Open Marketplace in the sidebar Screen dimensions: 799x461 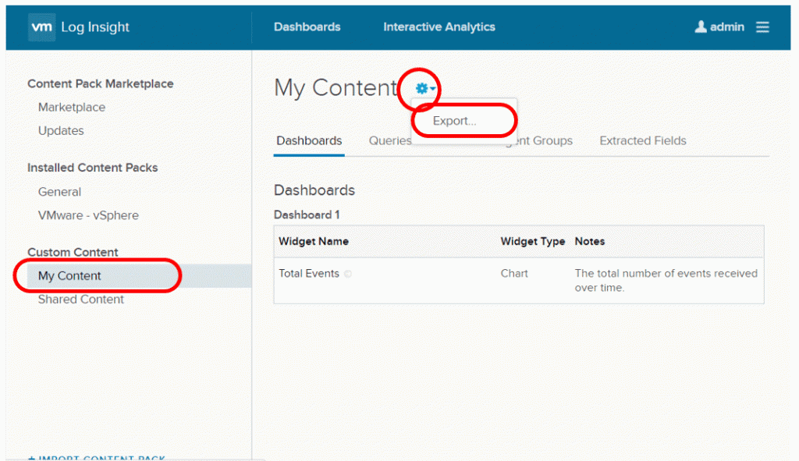point(72,108)
